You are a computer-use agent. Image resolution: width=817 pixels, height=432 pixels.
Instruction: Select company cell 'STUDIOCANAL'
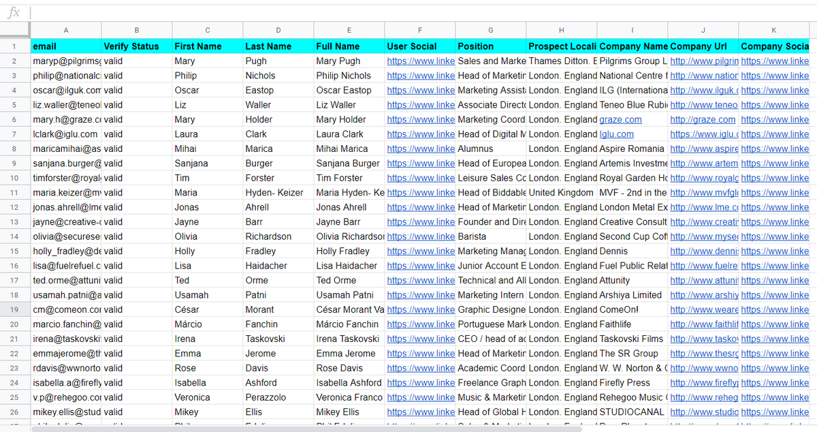coord(632,412)
